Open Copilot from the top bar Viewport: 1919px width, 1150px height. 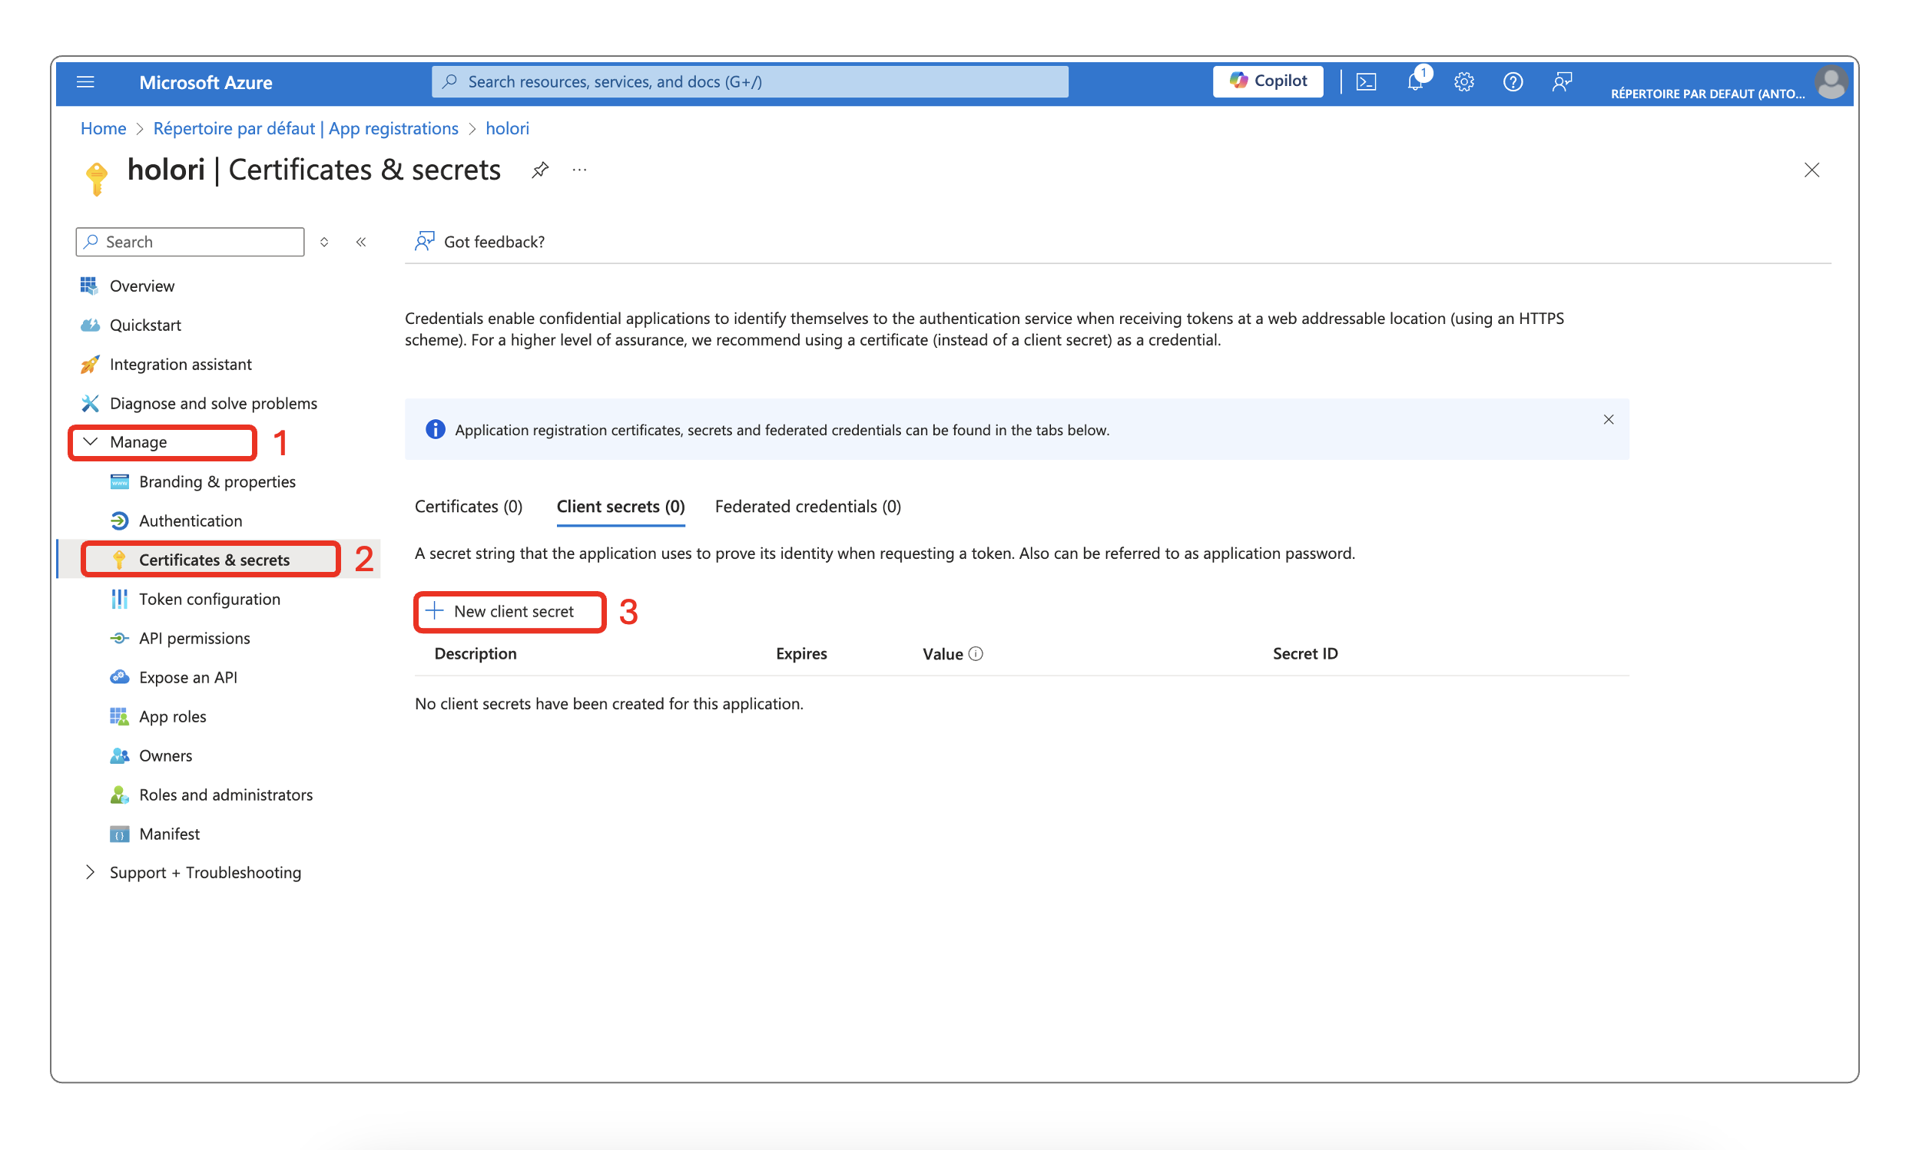click(1268, 81)
